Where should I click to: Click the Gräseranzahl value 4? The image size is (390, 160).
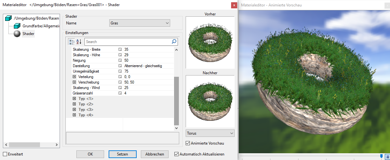[125, 93]
